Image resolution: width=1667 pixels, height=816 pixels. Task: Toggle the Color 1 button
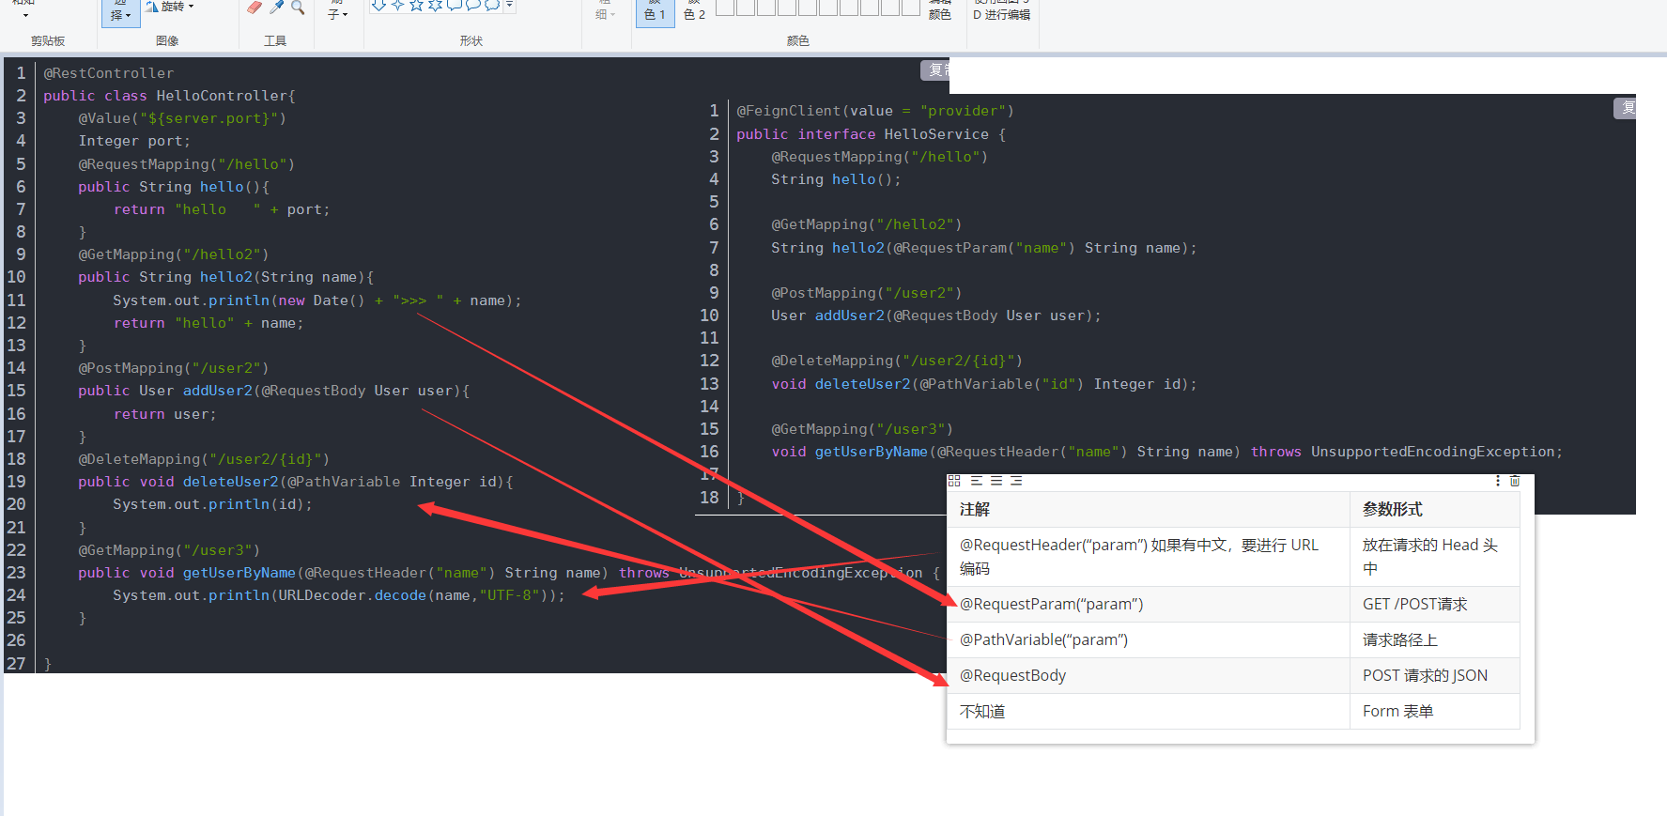pos(655,11)
